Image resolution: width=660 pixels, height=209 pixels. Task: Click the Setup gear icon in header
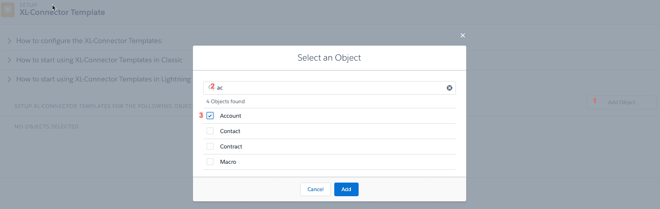(x=7, y=10)
